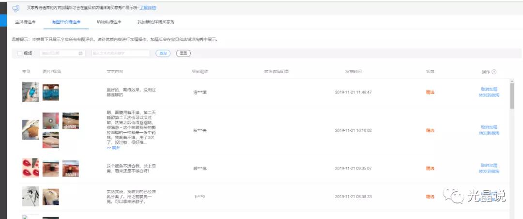Click the 发布时间 column header
Image resolution: width=523 pixels, height=219 pixels.
(353, 72)
